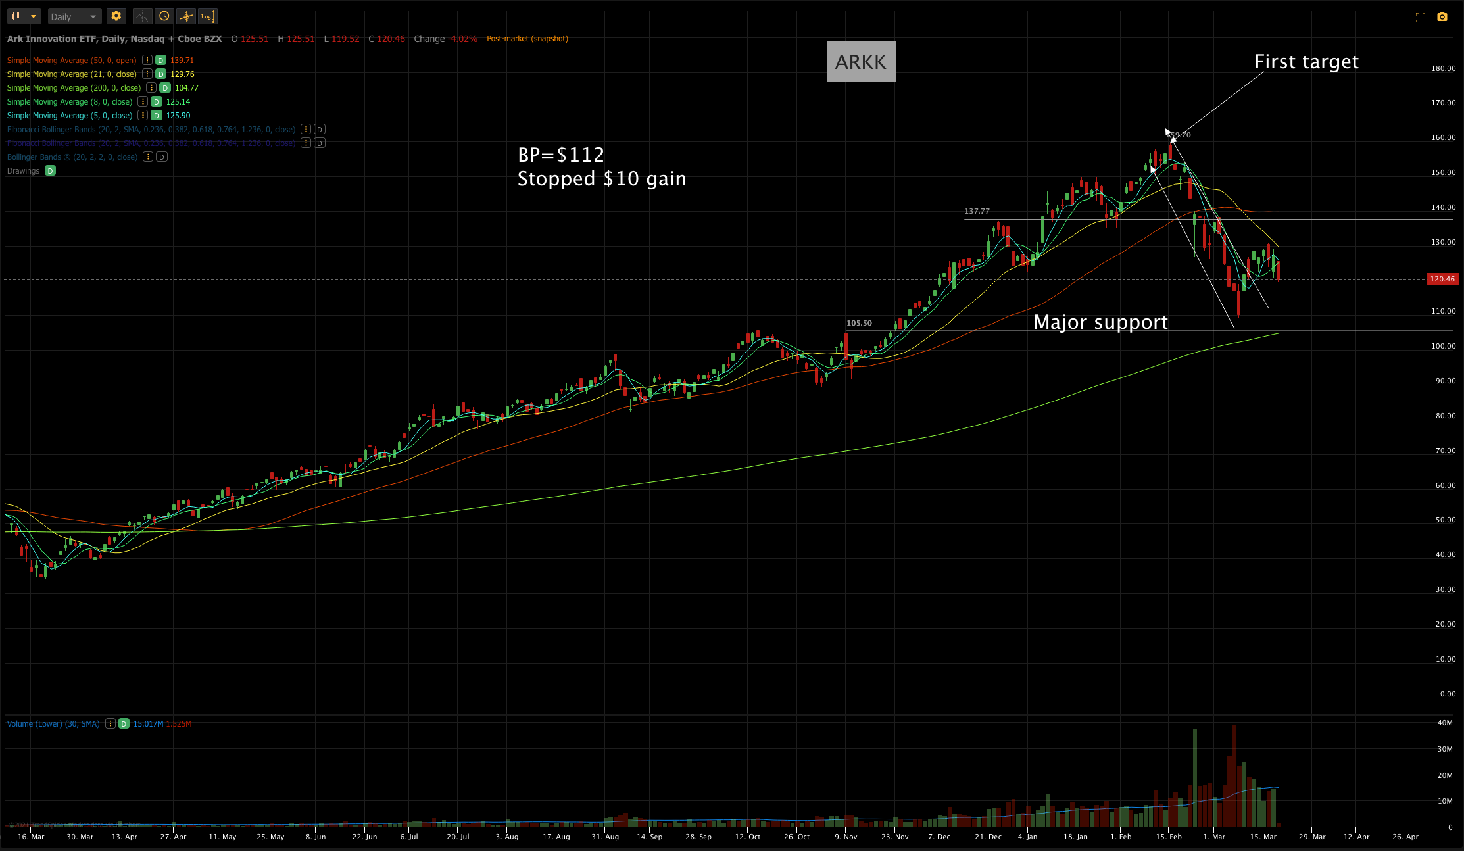This screenshot has height=851, width=1464.
Task: Click the Ark Innovation ETF chart title
Action: pos(114,39)
